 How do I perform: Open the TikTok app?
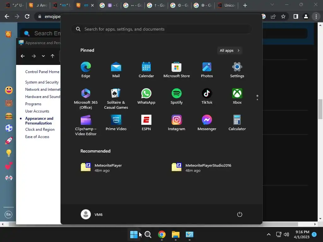point(207,96)
